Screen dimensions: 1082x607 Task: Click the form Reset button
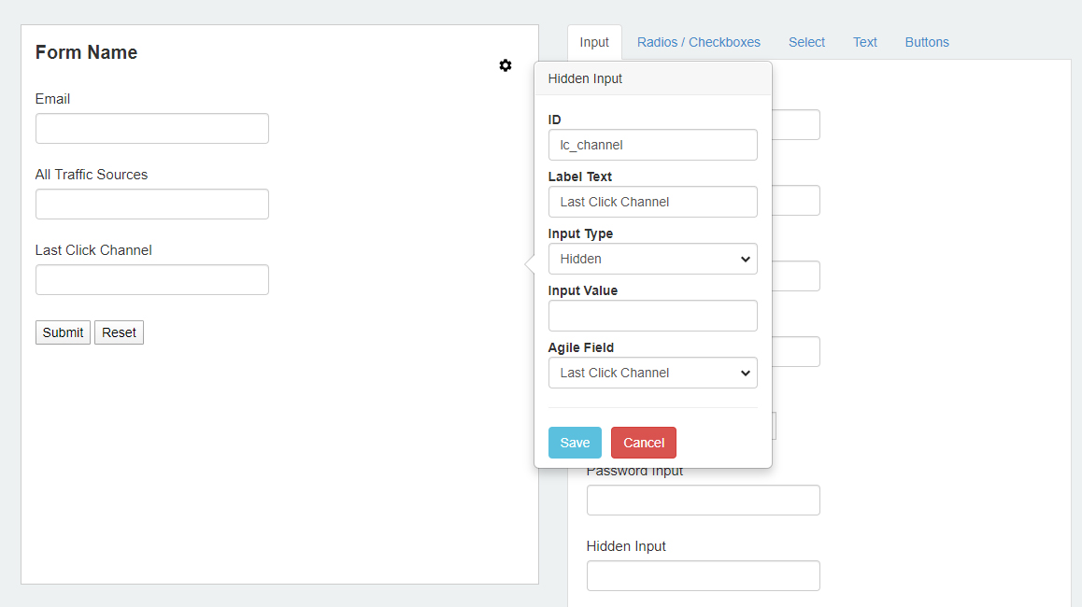coord(119,332)
